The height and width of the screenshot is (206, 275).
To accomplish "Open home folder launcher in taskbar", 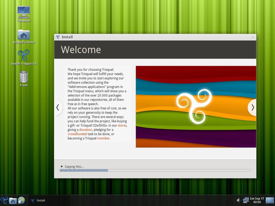I will pyautogui.click(x=13, y=201).
